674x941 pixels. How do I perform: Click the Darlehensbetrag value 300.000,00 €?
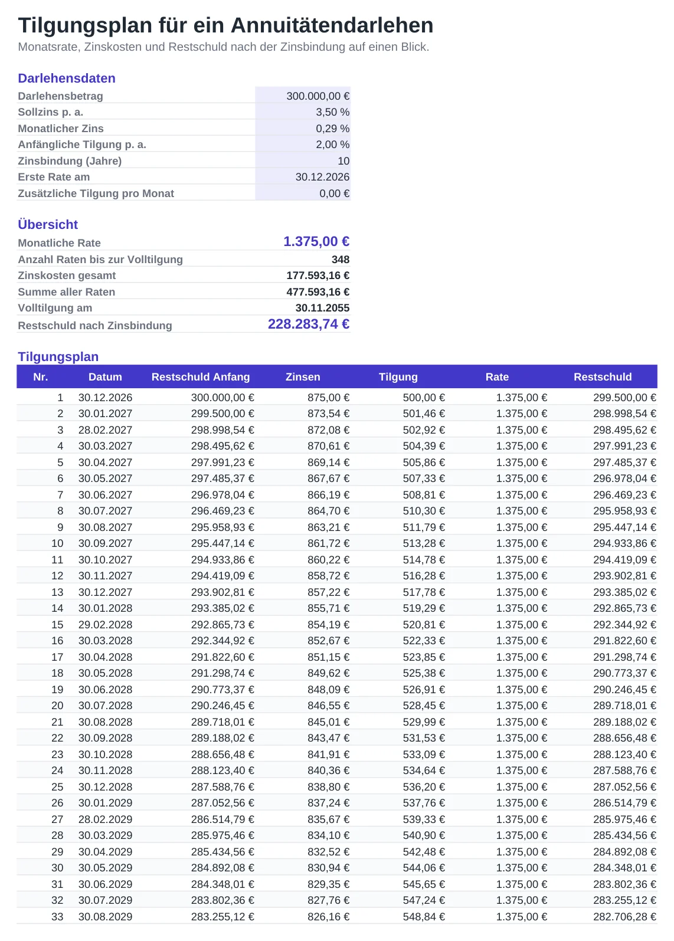303,96
